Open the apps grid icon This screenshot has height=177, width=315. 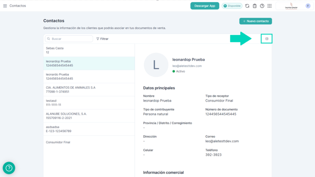tap(270, 6)
